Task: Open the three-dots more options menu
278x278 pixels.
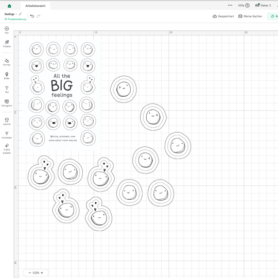Action: pyautogui.click(x=230, y=5)
